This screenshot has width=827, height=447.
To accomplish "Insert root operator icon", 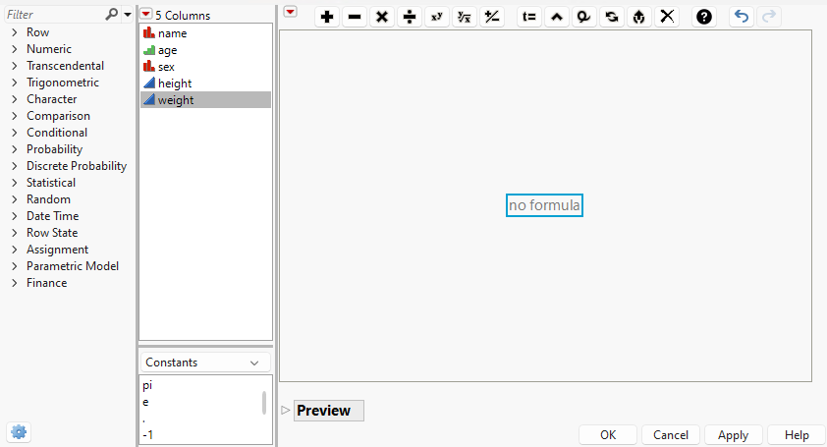I will point(465,17).
